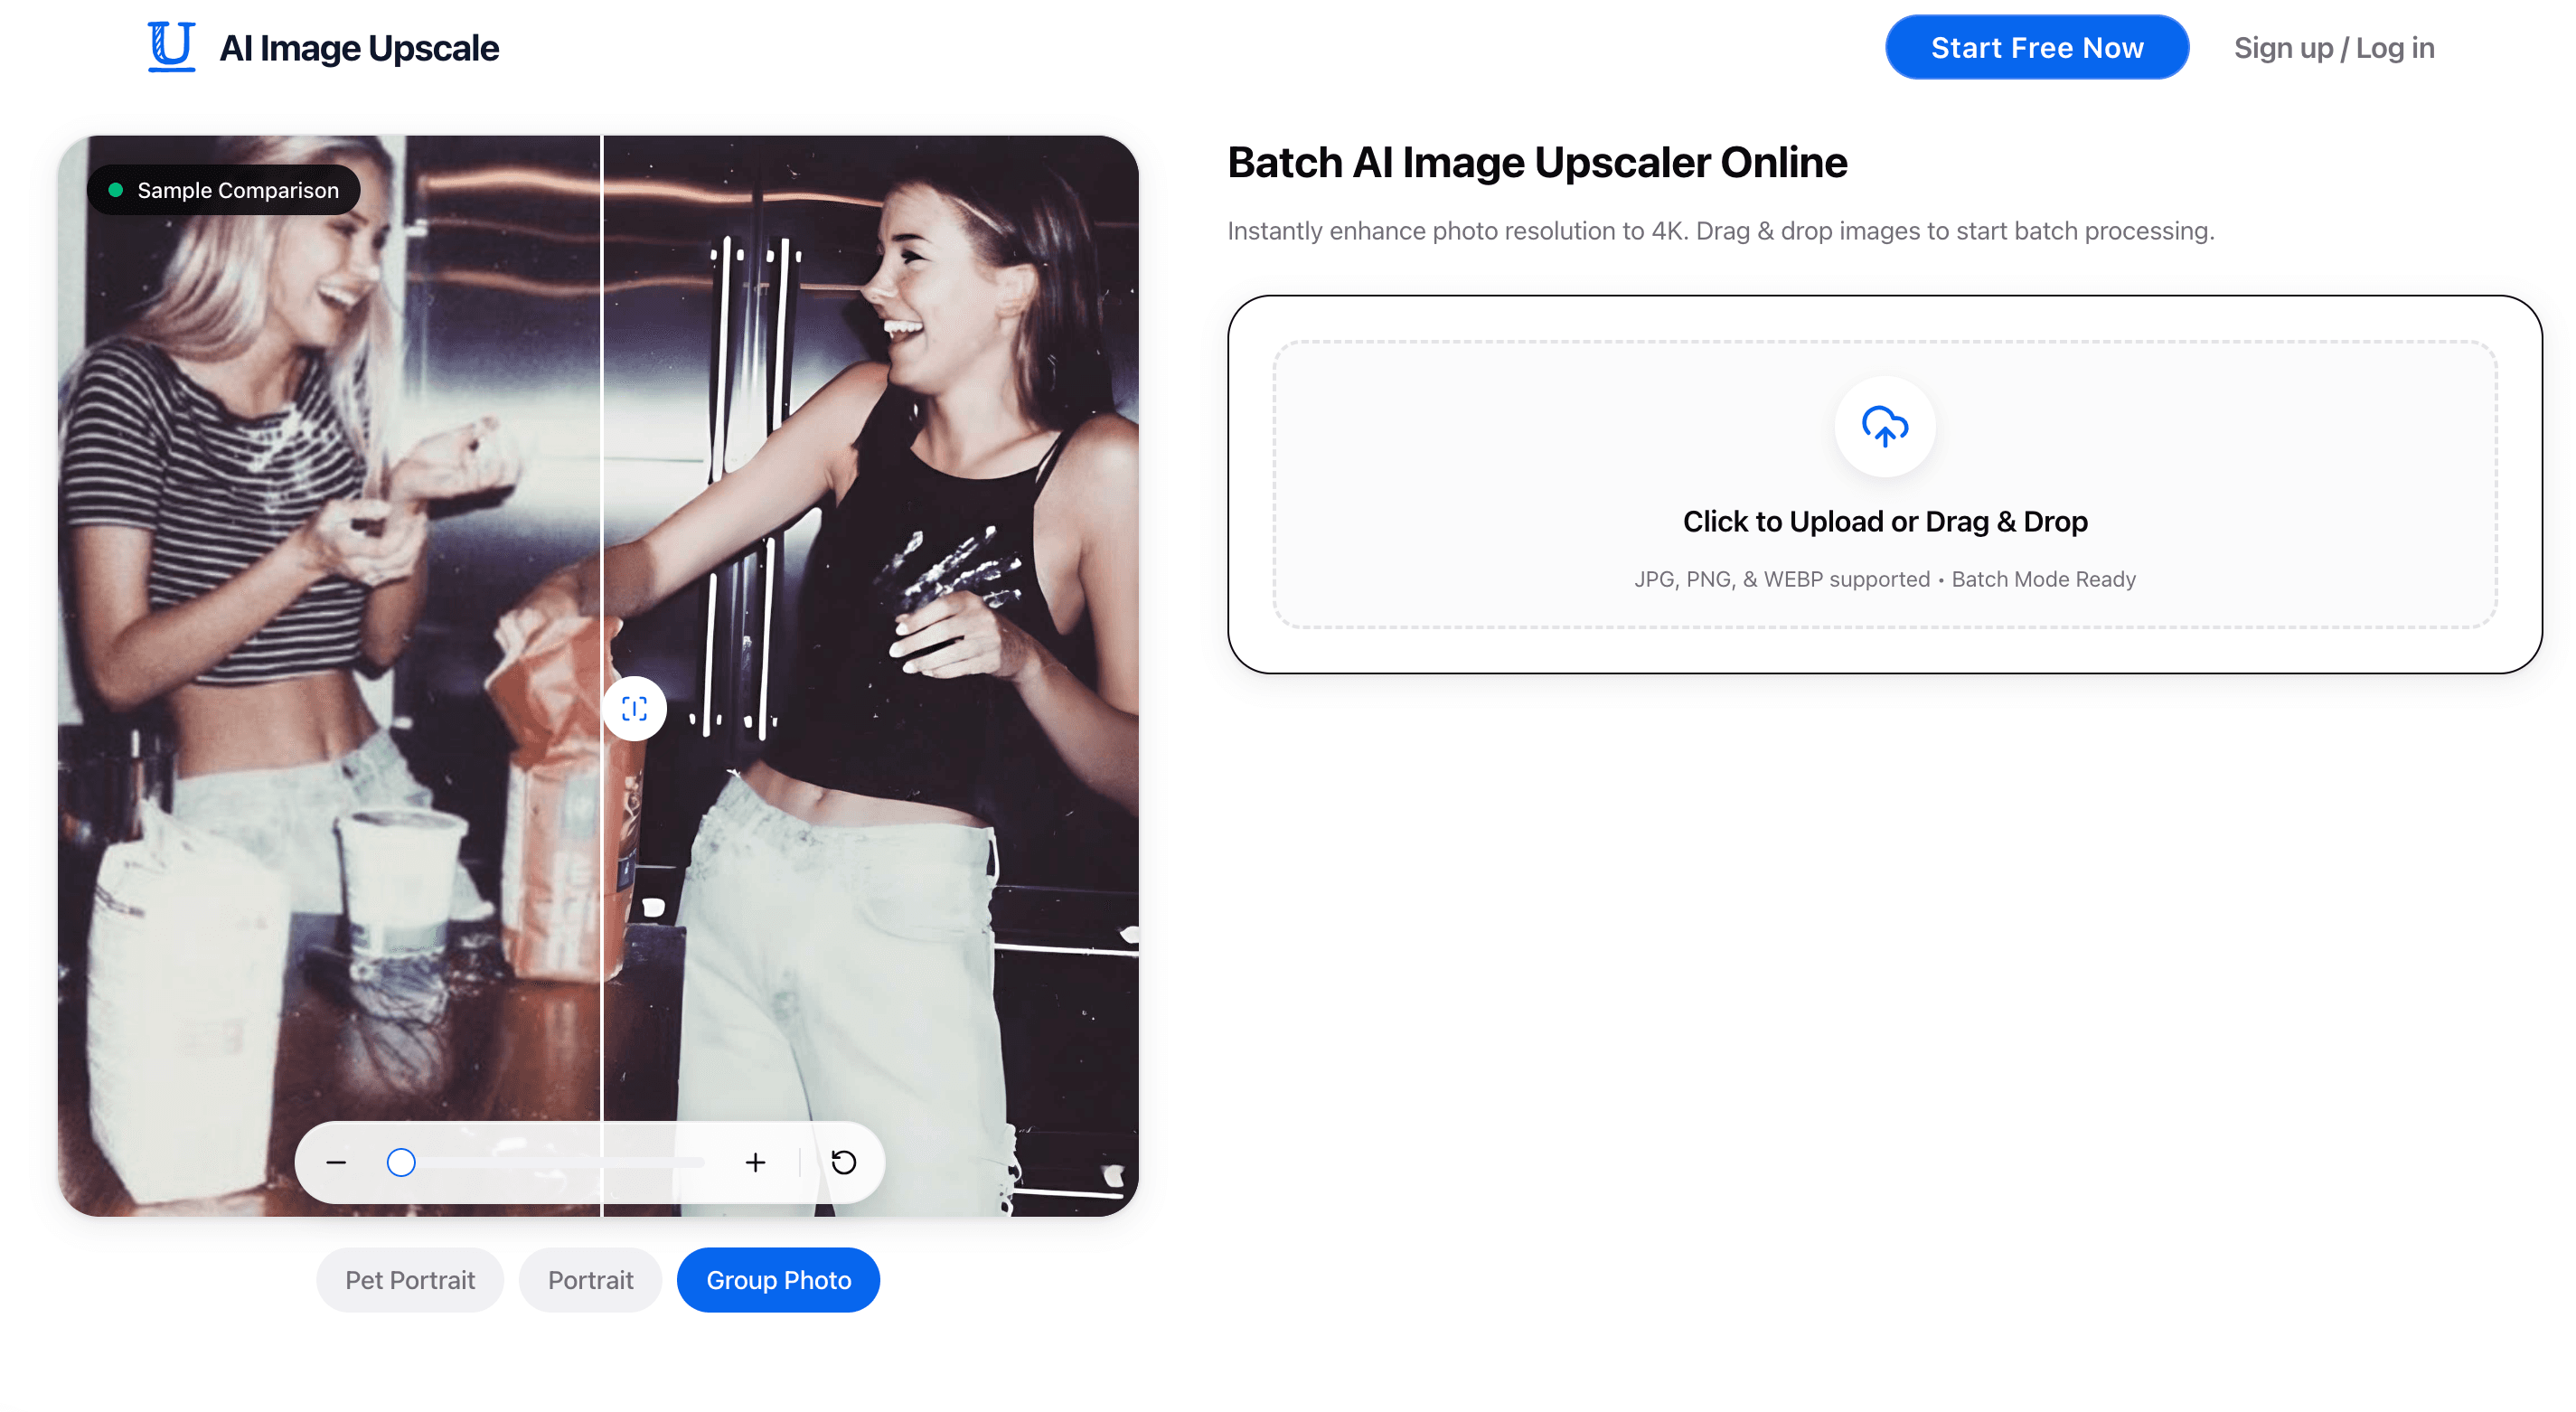Viewport: 2576px width, 1412px height.
Task: Click the green status dot on Sample Comparison
Action: [115, 189]
